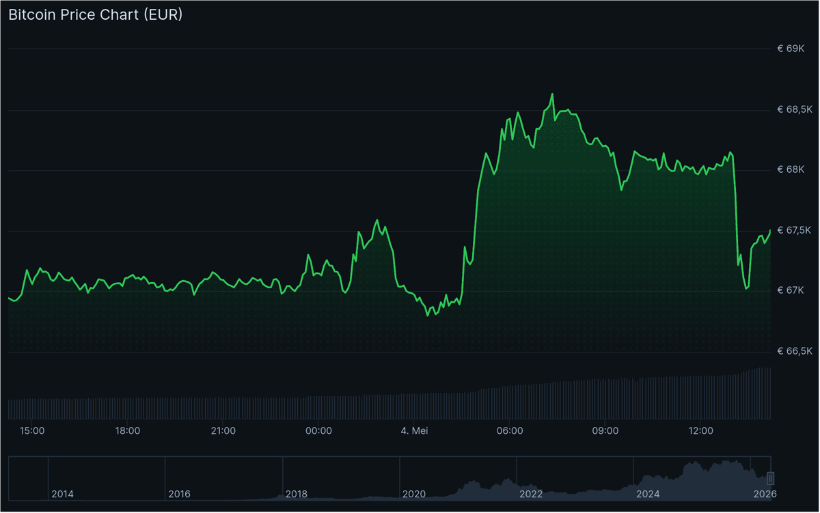The height and width of the screenshot is (513, 820).
Task: Jump to 2014 in the range navigator
Action: (x=63, y=495)
